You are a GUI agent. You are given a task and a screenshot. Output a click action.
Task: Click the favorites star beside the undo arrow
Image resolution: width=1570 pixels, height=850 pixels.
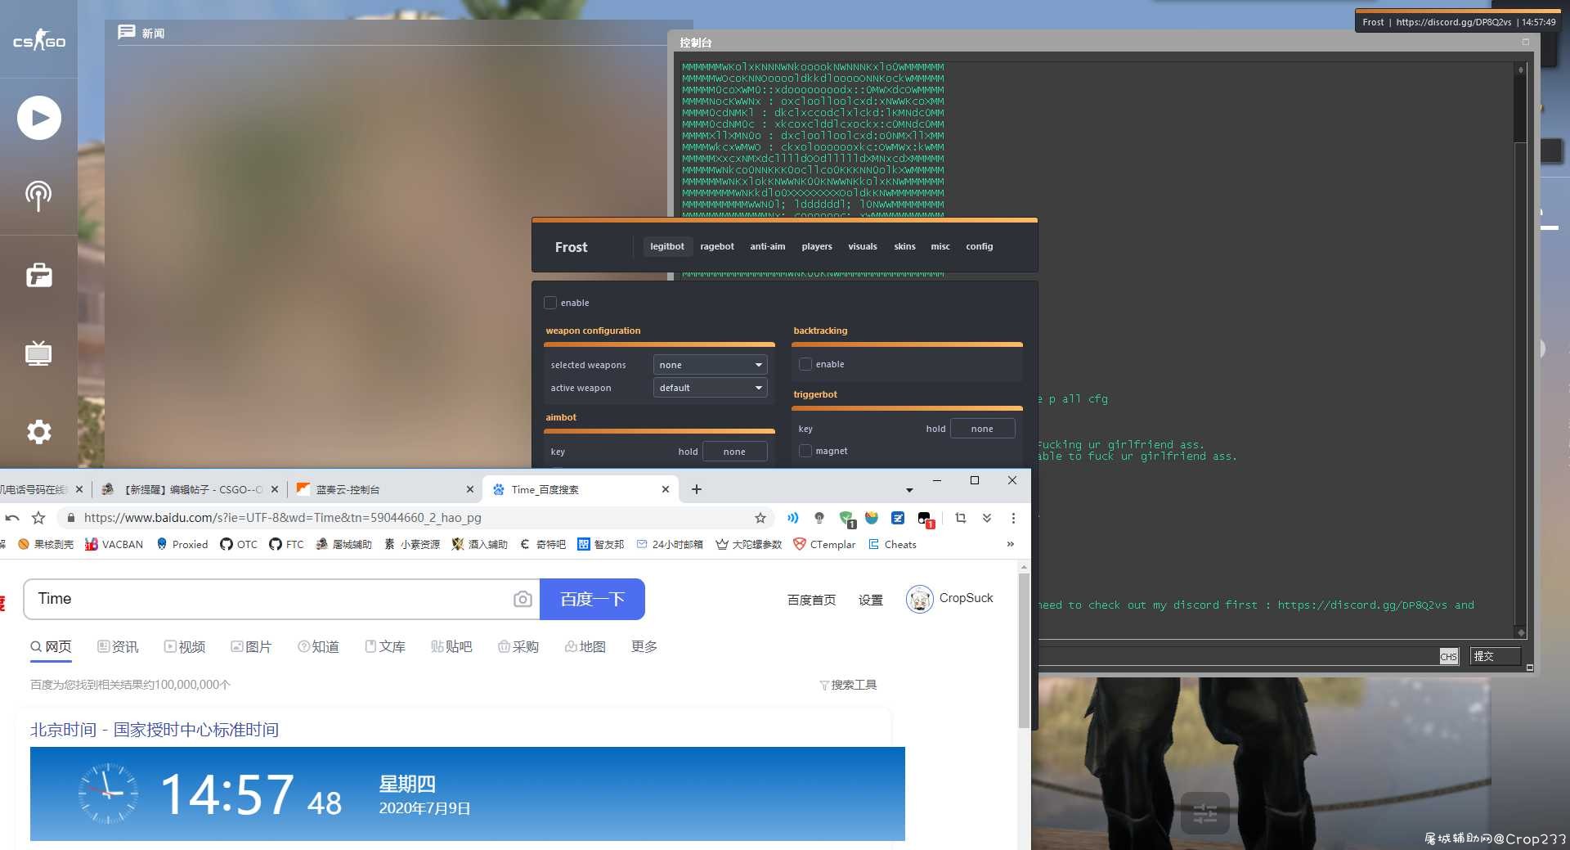click(x=38, y=518)
